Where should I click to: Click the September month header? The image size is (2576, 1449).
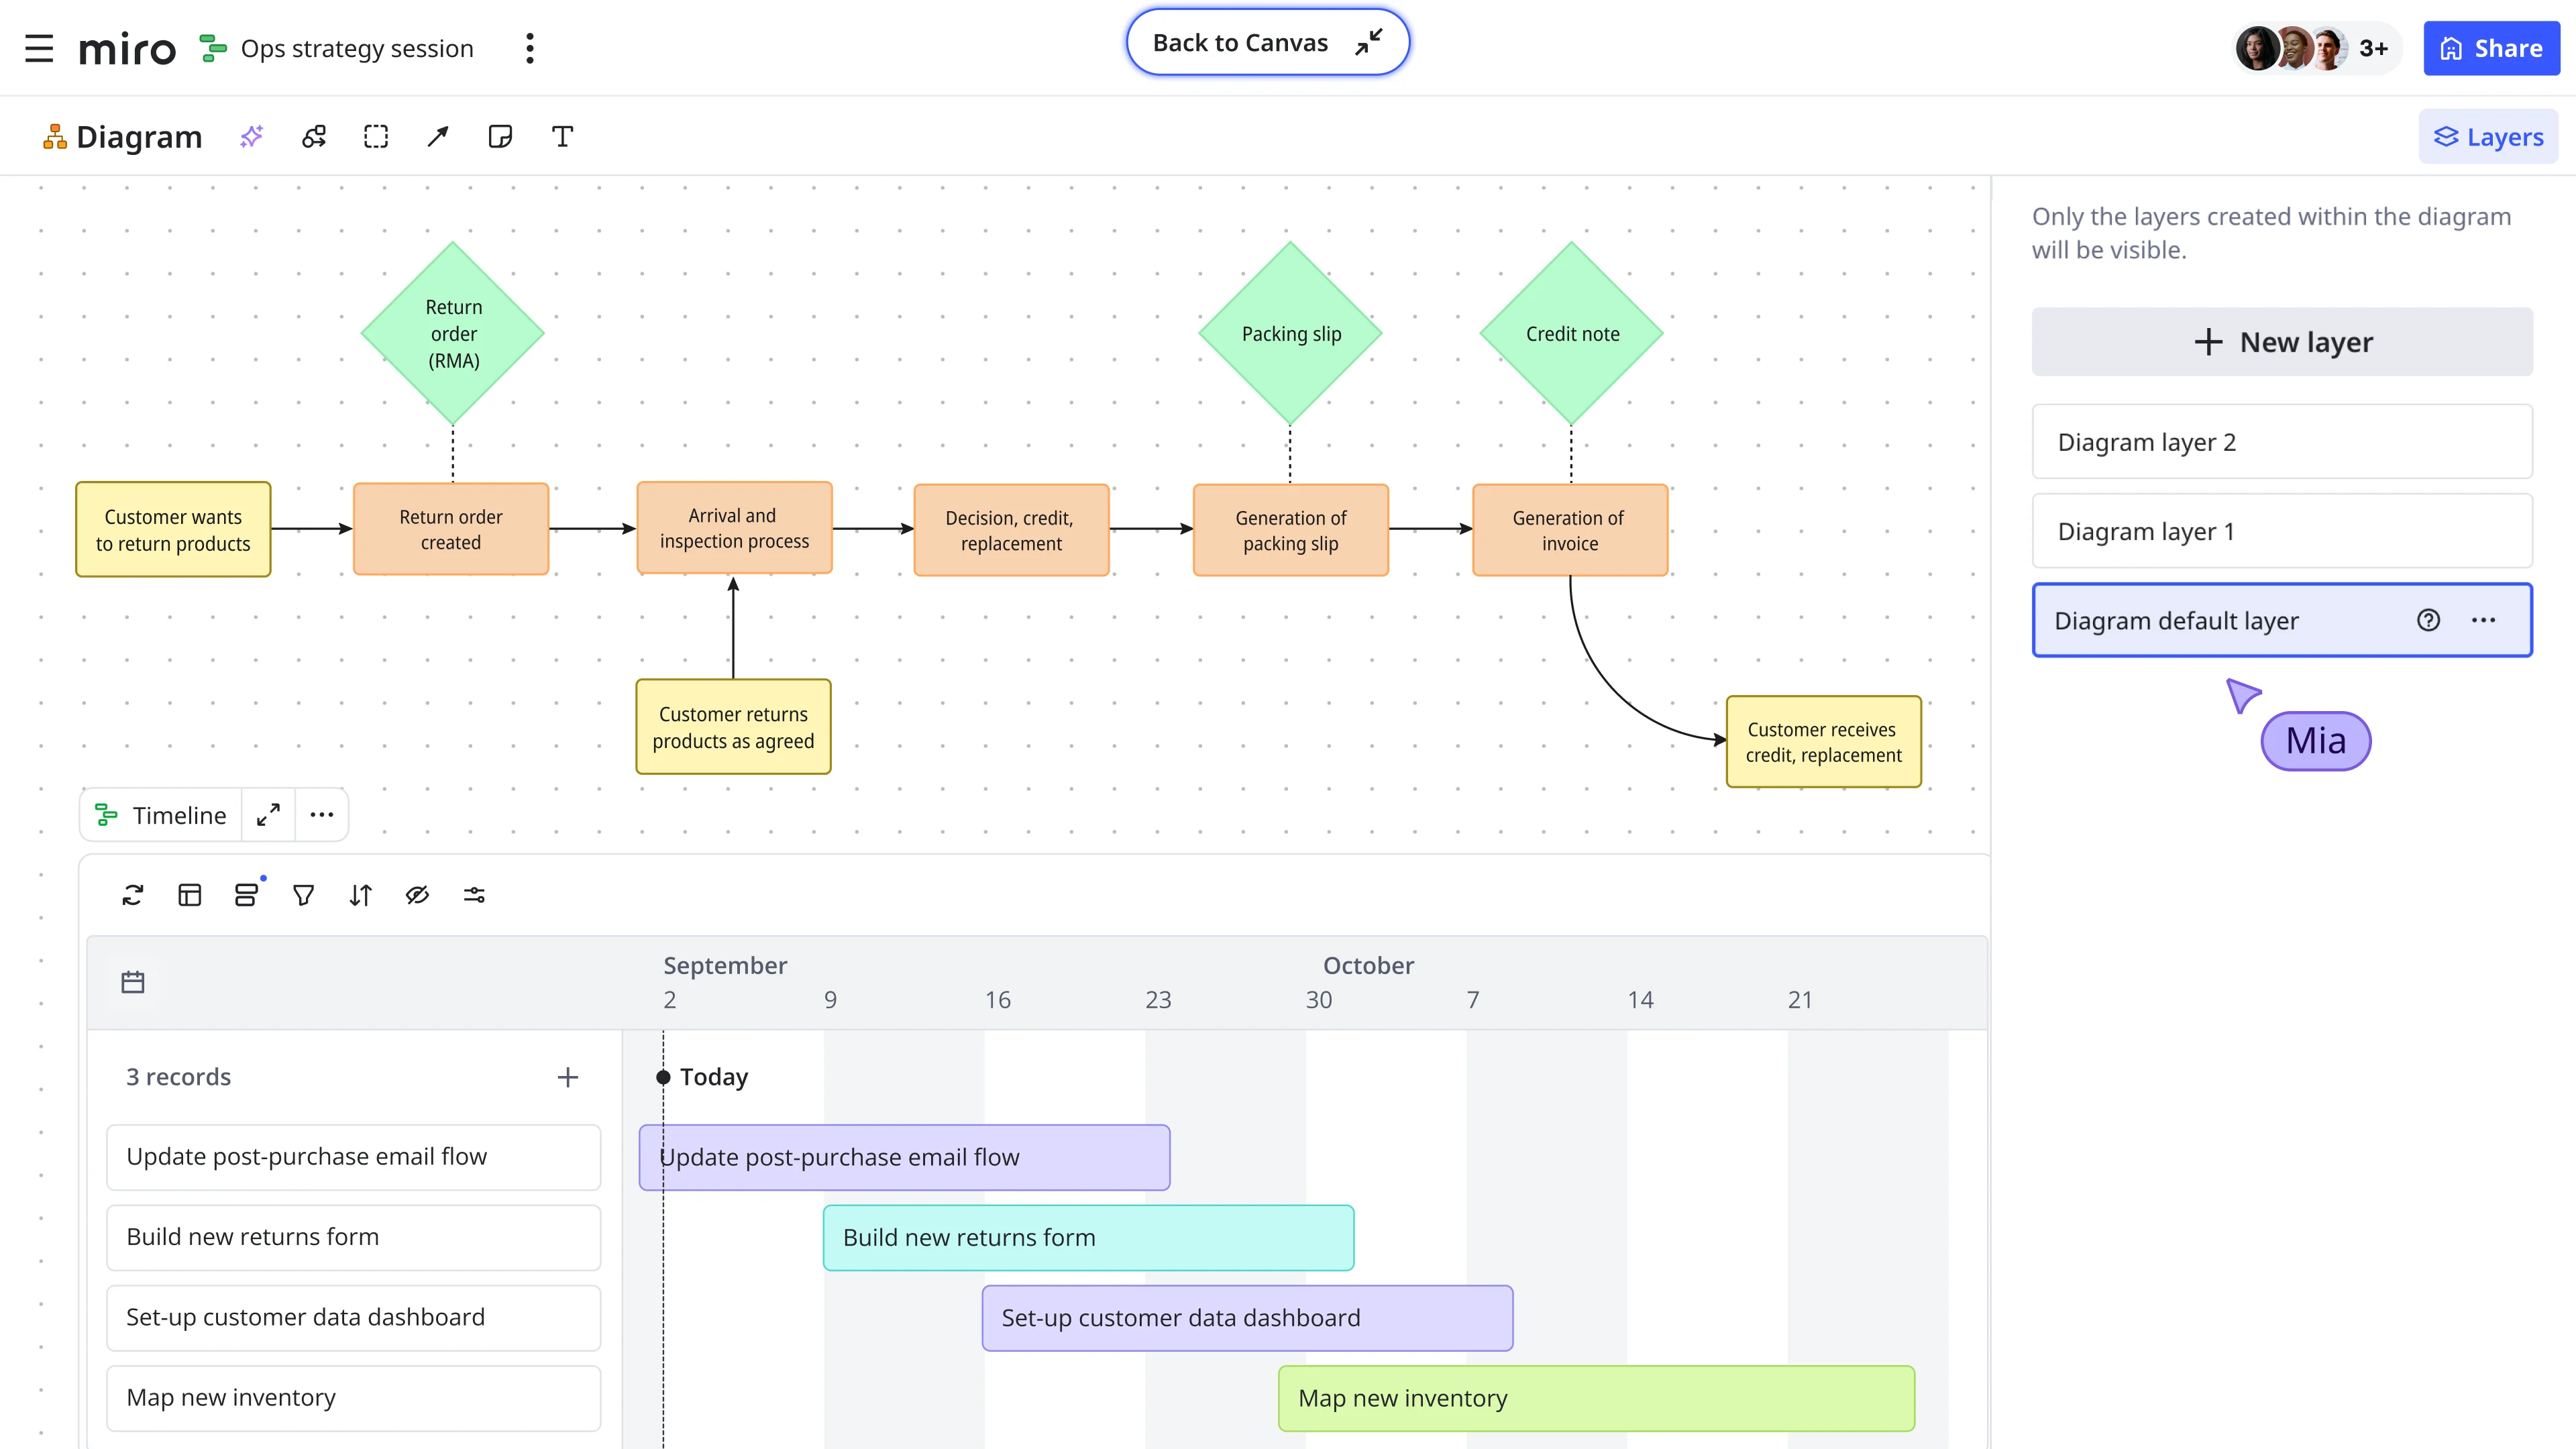pyautogui.click(x=725, y=965)
